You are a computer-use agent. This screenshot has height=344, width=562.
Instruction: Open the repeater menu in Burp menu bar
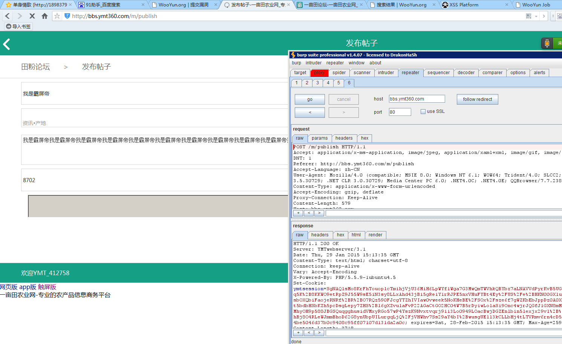(335, 63)
